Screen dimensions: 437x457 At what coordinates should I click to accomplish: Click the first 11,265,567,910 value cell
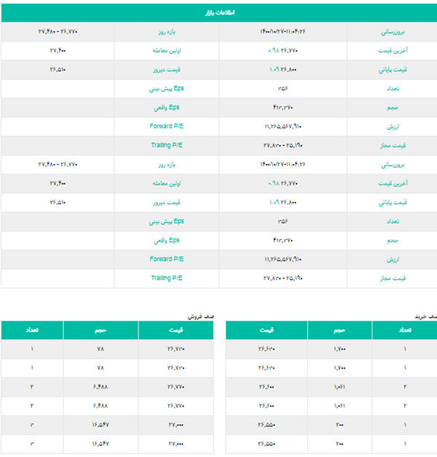(x=283, y=127)
